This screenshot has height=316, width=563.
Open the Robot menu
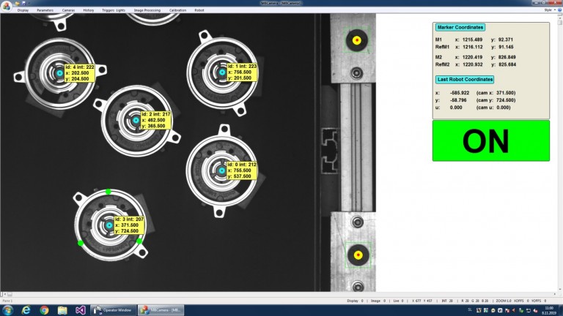(199, 10)
